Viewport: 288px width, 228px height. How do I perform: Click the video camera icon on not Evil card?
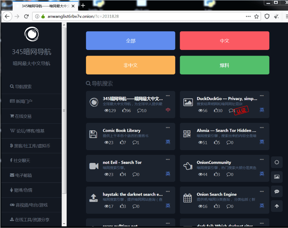[x=94, y=166]
